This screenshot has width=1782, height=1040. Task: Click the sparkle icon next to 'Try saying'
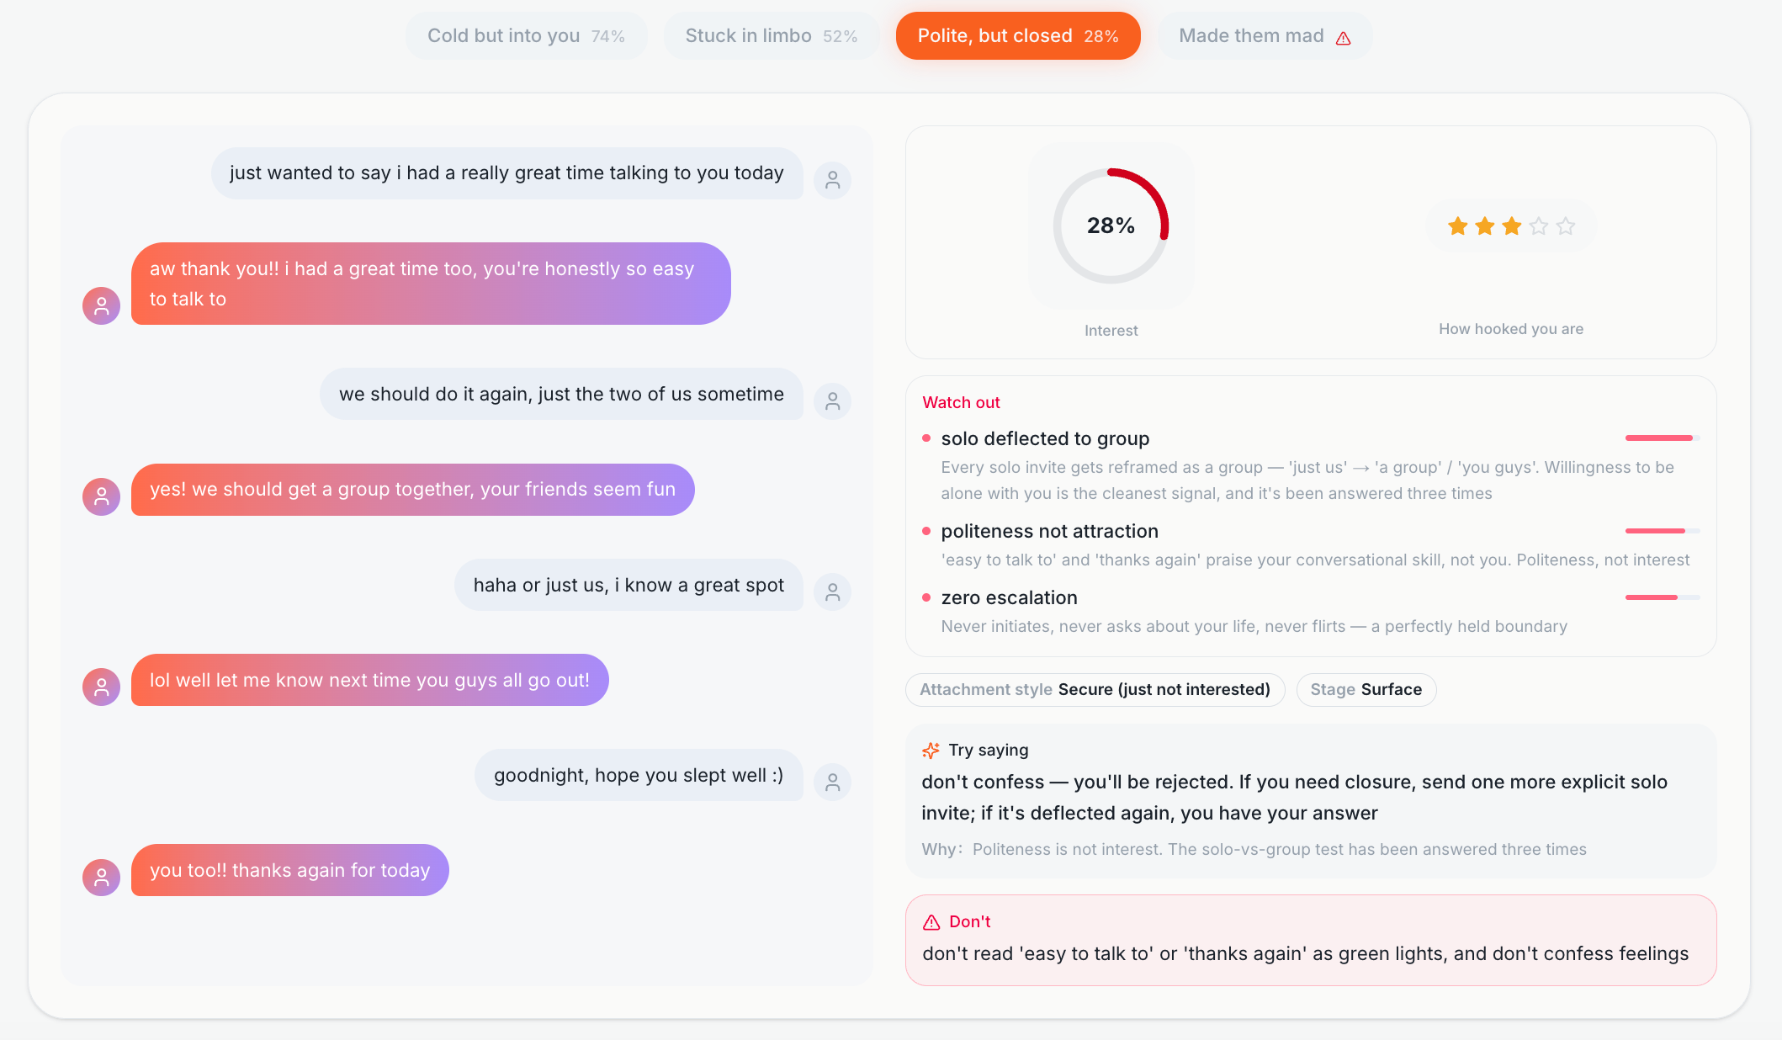click(x=931, y=750)
